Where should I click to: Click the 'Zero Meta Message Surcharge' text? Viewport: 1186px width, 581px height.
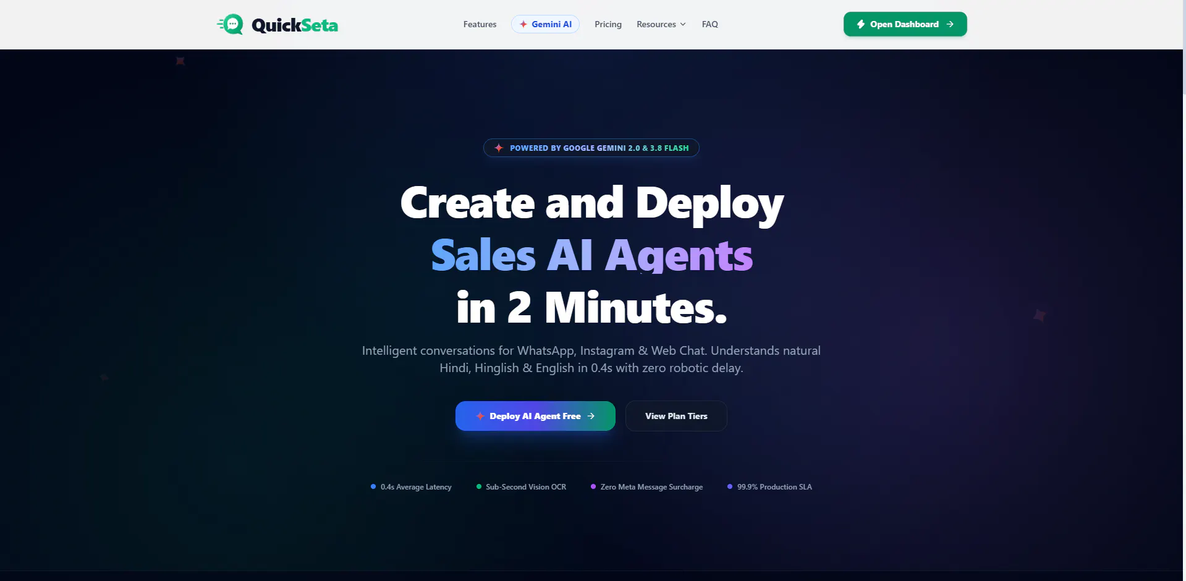(651, 487)
